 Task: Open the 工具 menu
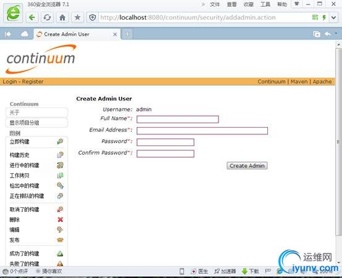[x=265, y=4]
